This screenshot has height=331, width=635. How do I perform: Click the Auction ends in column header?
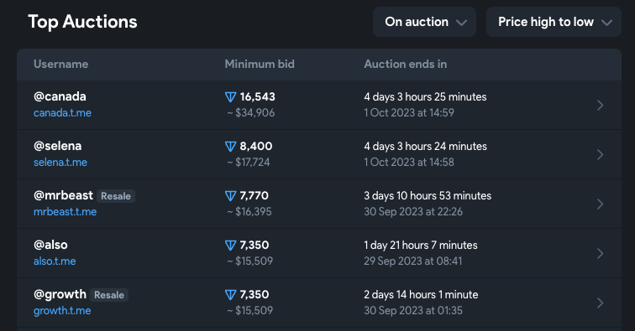(x=406, y=64)
